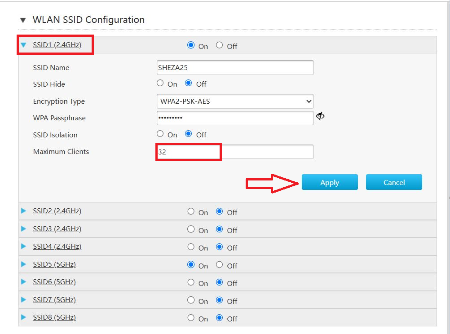Turn On SSID2 (2.4GHz)
The width and height of the screenshot is (450, 334).
coord(191,211)
